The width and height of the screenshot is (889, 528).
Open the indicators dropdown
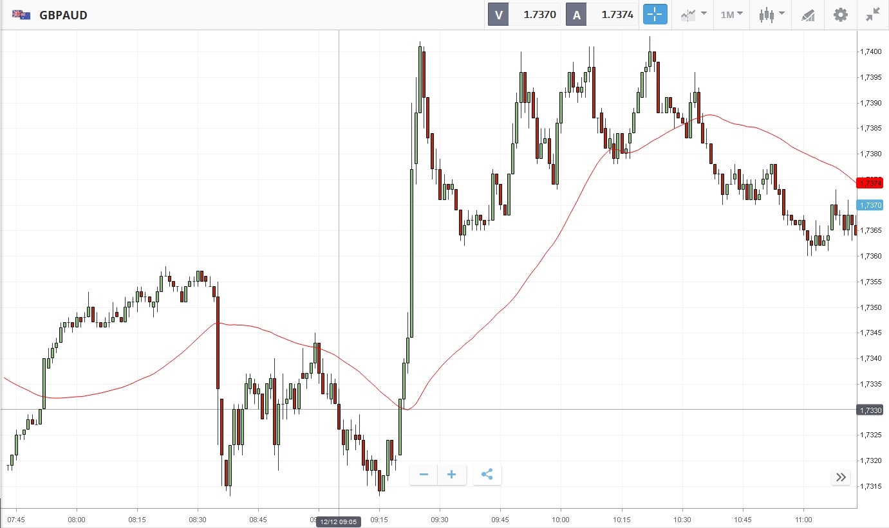pyautogui.click(x=693, y=15)
